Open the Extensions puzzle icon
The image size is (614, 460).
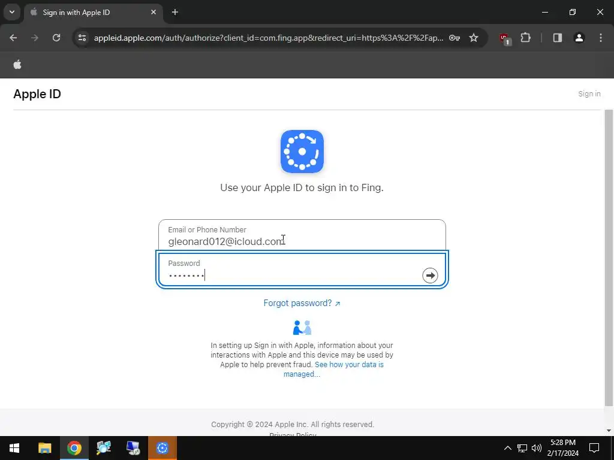point(525,38)
